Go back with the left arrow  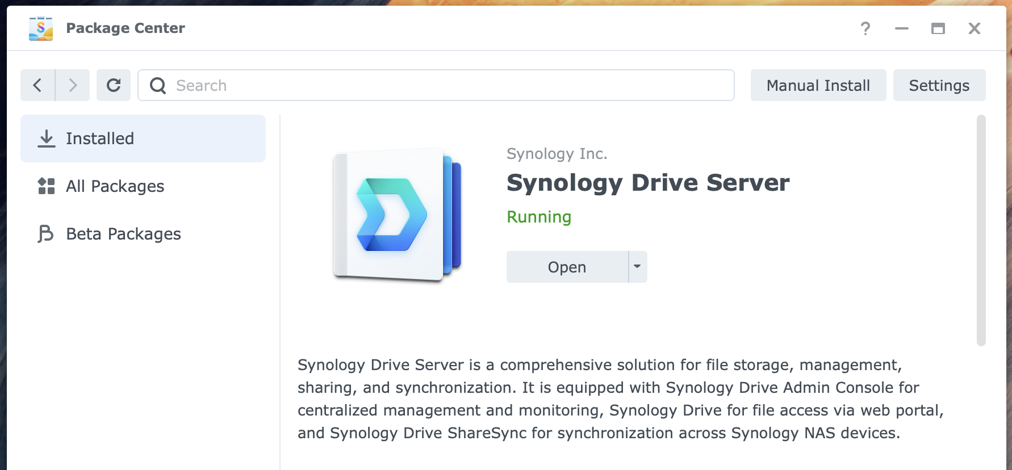[37, 85]
